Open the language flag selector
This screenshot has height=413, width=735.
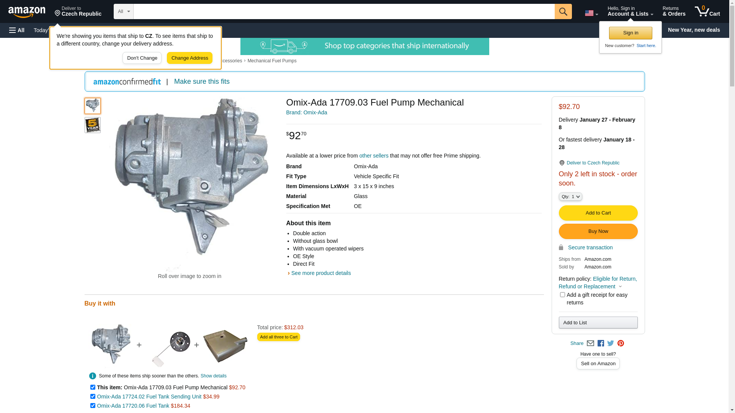coord(591,13)
